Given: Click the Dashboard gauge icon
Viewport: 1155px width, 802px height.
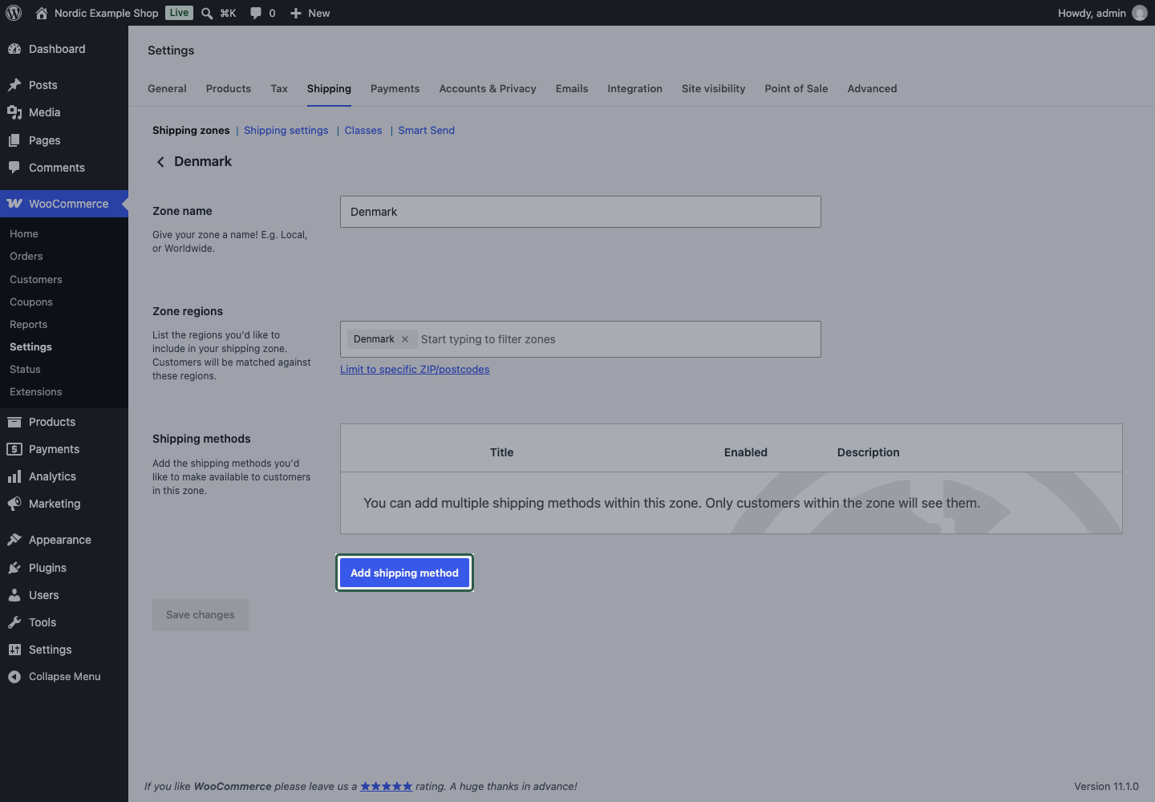Looking at the screenshot, I should click(14, 49).
